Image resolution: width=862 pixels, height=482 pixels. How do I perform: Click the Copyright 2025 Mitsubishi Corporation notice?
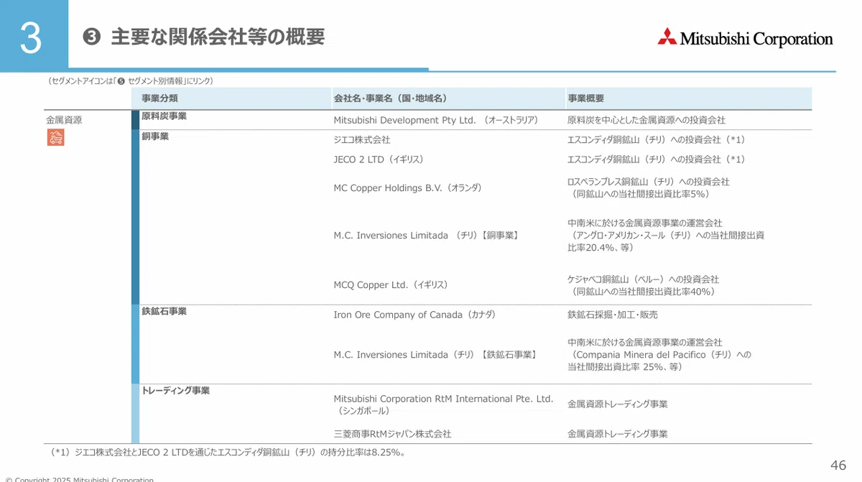79,479
